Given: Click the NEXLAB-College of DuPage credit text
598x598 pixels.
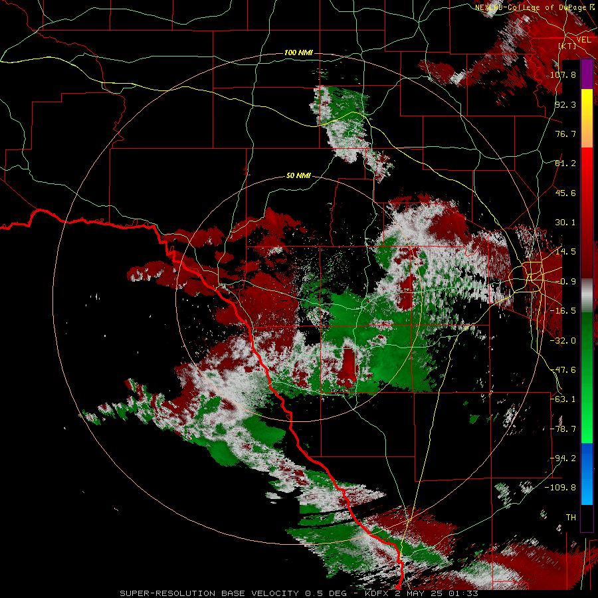Looking at the screenshot, I should (536, 7).
